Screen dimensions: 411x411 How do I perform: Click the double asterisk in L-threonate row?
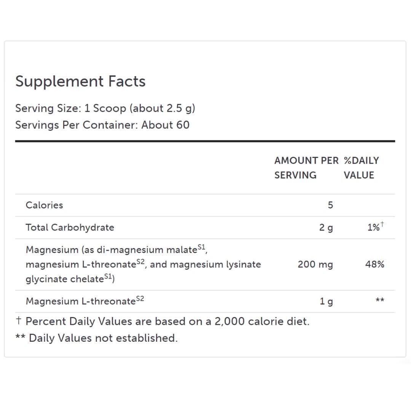pos(379,301)
